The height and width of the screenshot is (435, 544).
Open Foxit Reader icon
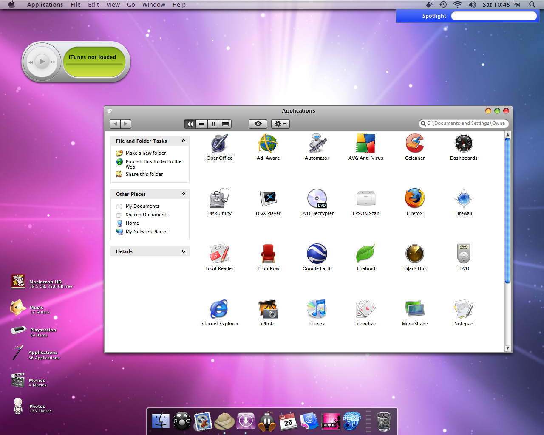click(219, 254)
